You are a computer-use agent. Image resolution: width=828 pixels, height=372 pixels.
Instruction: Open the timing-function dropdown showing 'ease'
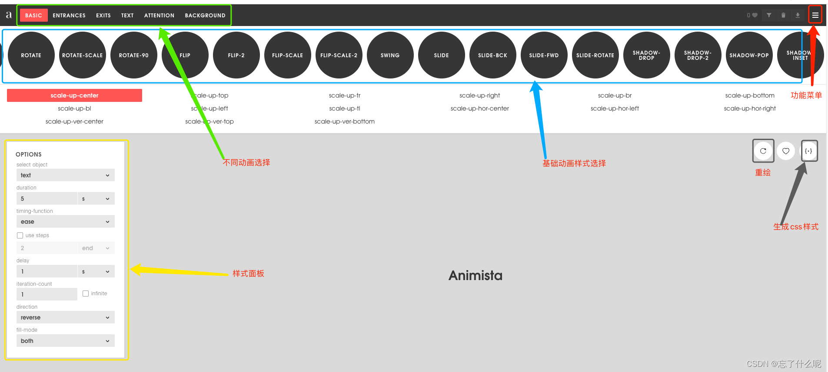(66, 222)
